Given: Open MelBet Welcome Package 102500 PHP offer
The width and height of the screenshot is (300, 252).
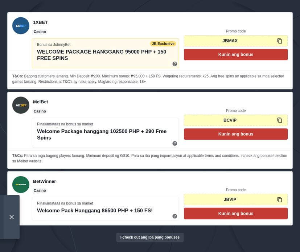Looking at the screenshot, I should 102,135.
